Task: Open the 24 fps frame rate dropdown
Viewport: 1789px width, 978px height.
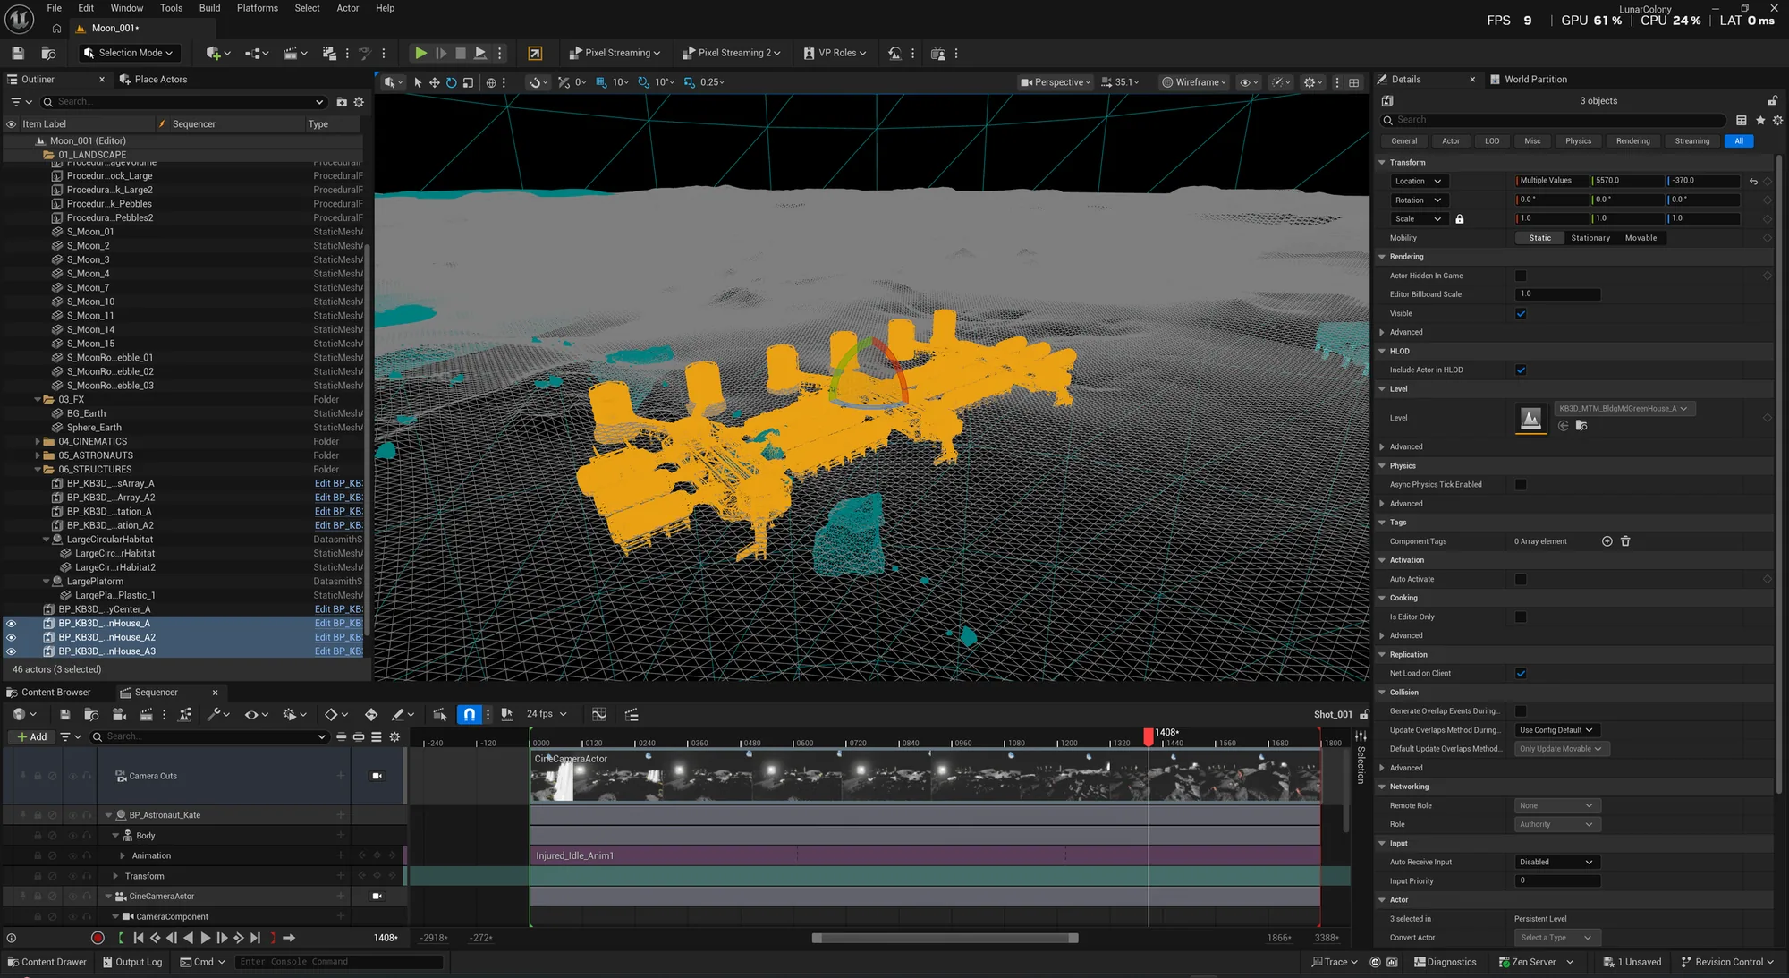Action: pyautogui.click(x=547, y=714)
